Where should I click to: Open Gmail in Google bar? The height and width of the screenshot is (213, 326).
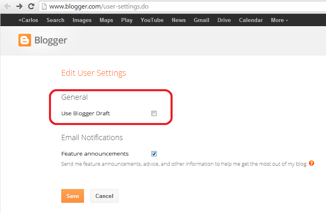[x=202, y=20]
